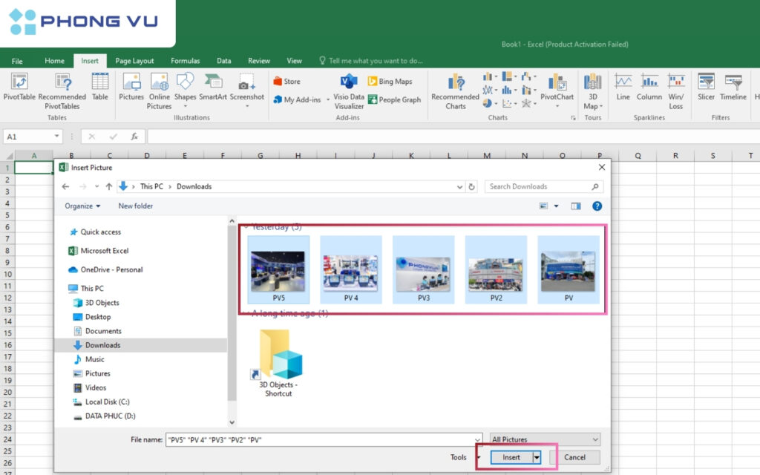Insert a Timeline filter
The image size is (760, 475).
coord(733,86)
